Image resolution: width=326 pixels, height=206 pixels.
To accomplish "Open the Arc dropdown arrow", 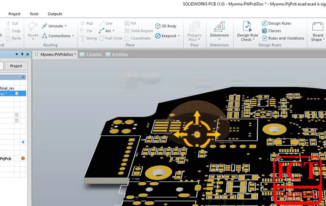I will tap(113, 31).
